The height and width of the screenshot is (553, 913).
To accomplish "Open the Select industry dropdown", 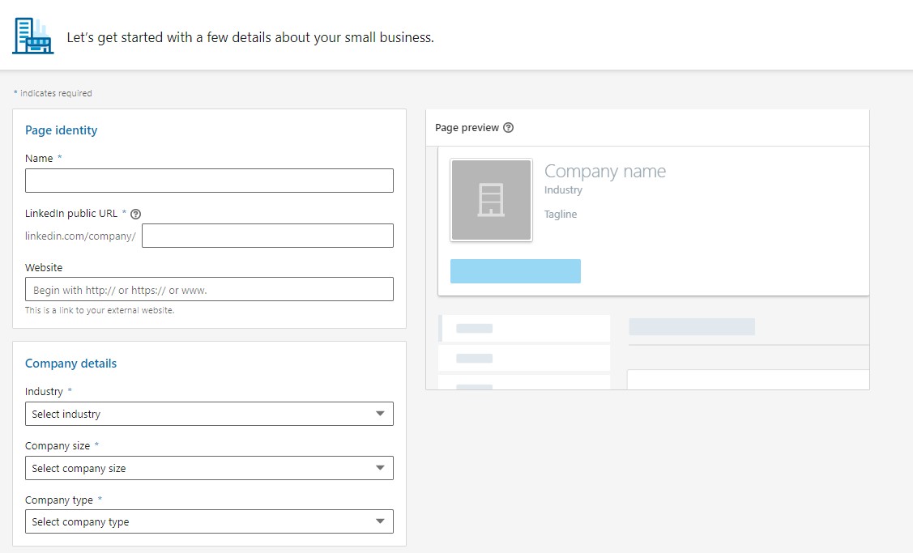I will click(x=209, y=414).
